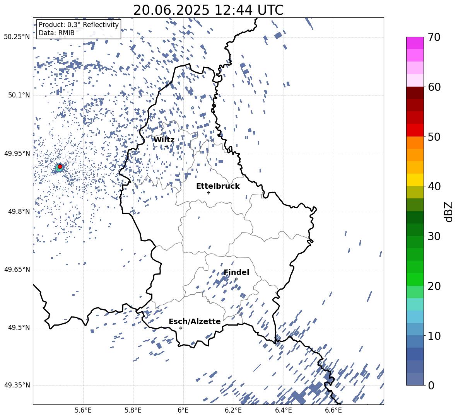Click the colorbar tick label '30'
The height and width of the screenshot is (418, 458).
click(x=434, y=236)
